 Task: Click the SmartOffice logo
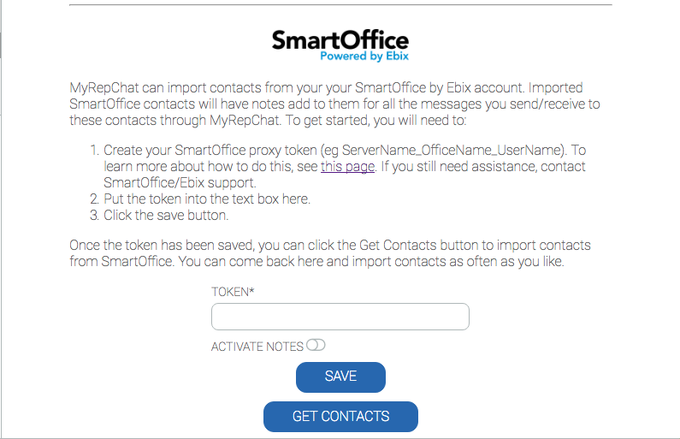[340, 45]
